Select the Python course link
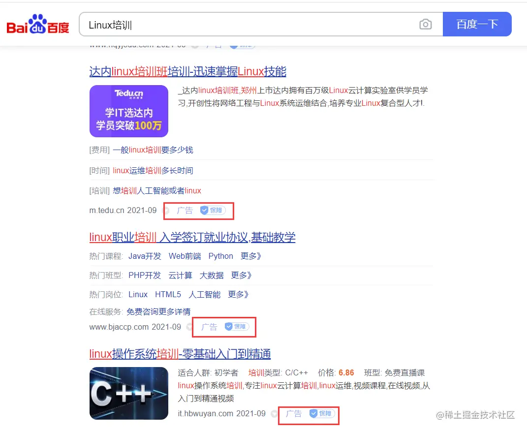Screen dimensions: 527x432 coord(221,256)
